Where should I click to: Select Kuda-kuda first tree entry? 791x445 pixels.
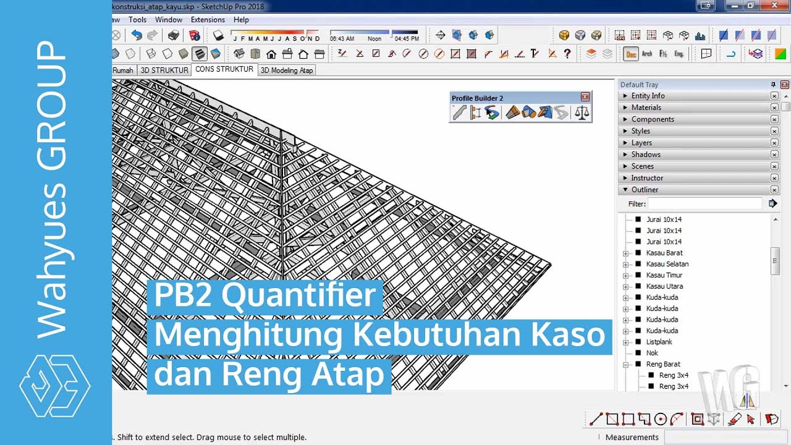click(662, 297)
